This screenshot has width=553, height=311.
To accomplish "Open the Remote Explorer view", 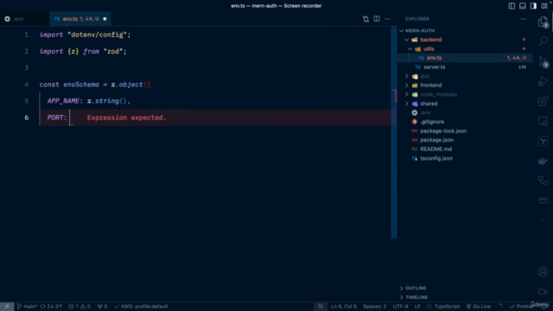I will point(543,121).
